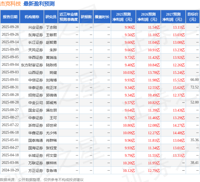The width and height of the screenshot is (200, 182).
Task: Sort by 报告日期 column header
Action: coord(10,17)
